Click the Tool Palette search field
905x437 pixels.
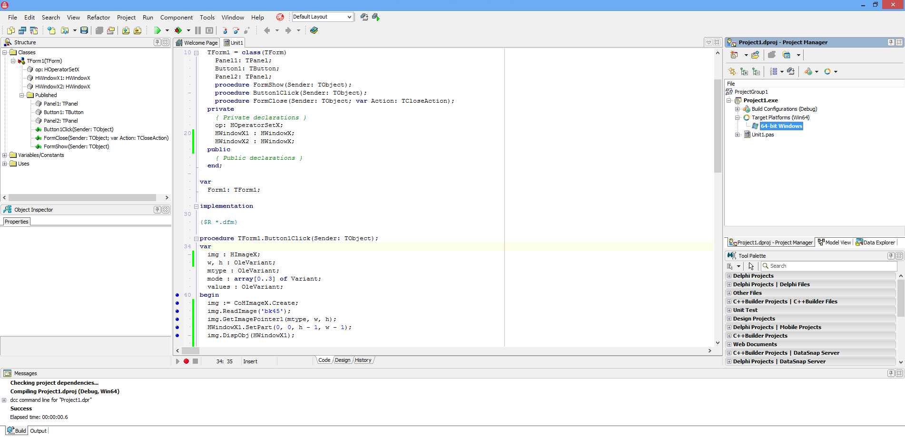coord(829,266)
